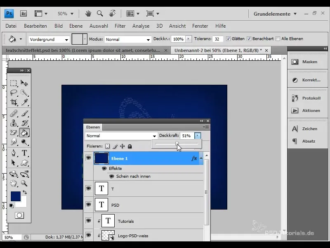Select the Crop tool
The image size is (330, 248).
tap(14, 102)
